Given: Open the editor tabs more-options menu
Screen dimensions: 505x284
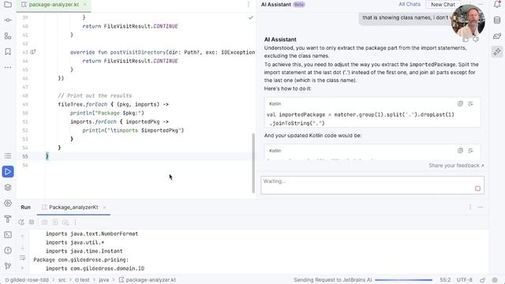Looking at the screenshot, I should [249, 5].
